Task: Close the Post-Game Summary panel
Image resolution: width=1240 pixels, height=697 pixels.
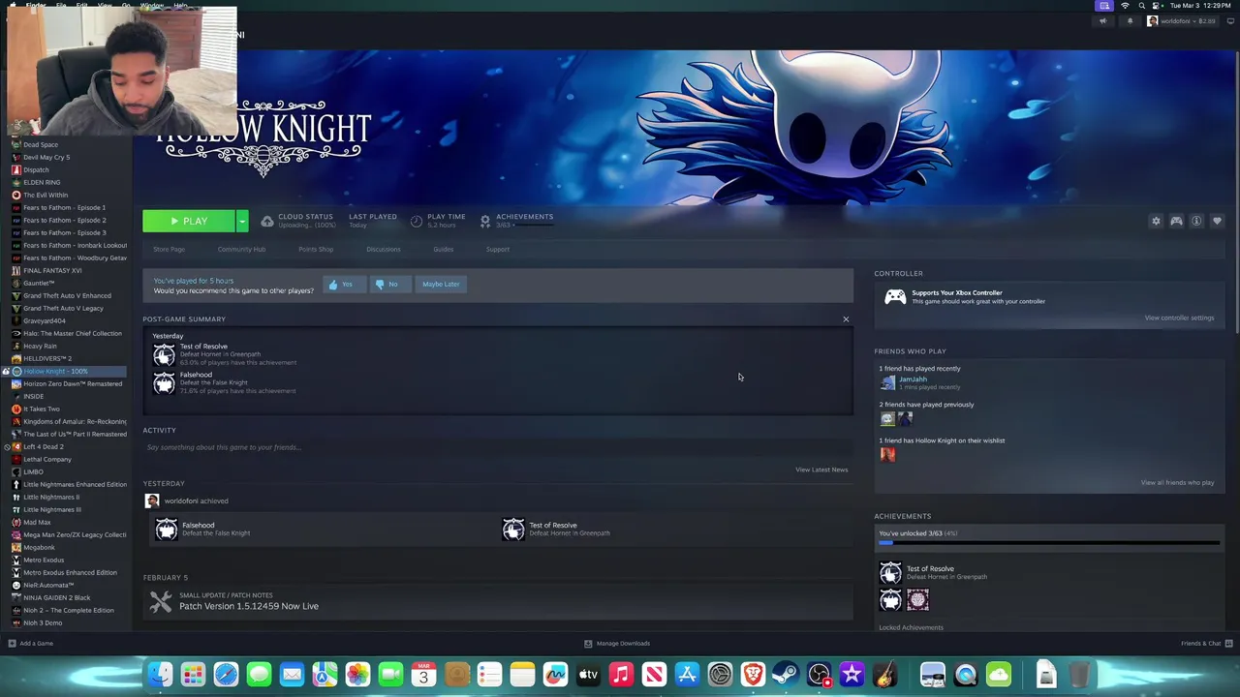Action: (846, 319)
